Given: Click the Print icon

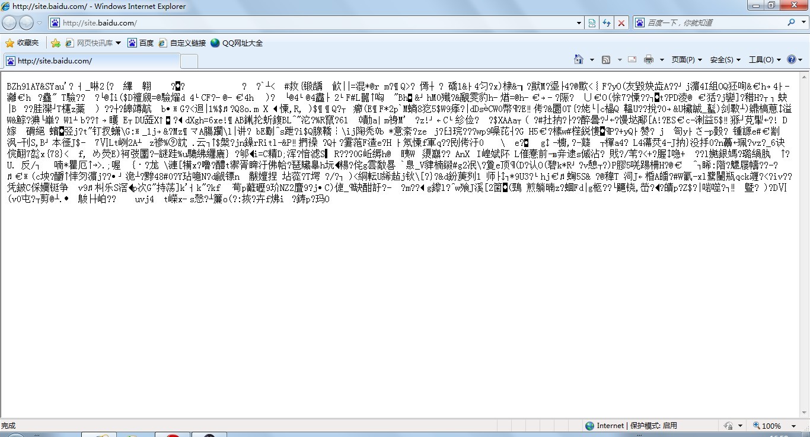Looking at the screenshot, I should (x=649, y=60).
